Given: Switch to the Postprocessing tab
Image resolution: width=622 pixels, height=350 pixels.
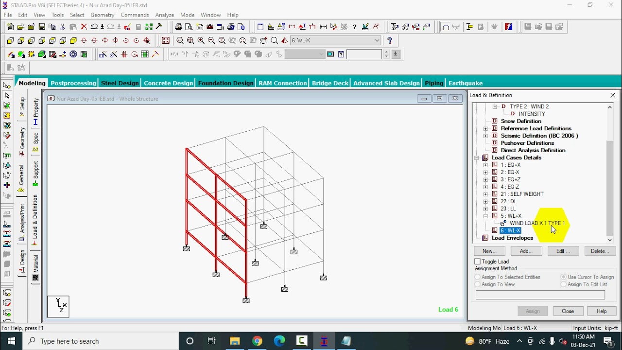Looking at the screenshot, I should [73, 83].
